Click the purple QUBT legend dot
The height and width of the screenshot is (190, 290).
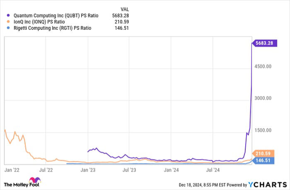tap(9, 16)
